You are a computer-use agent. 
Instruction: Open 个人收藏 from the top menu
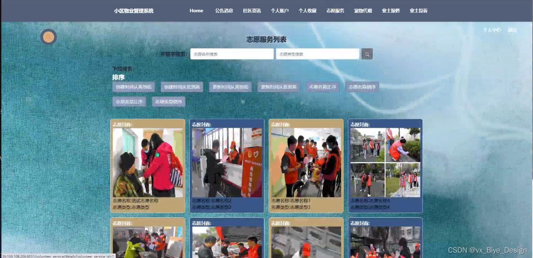[x=307, y=11]
